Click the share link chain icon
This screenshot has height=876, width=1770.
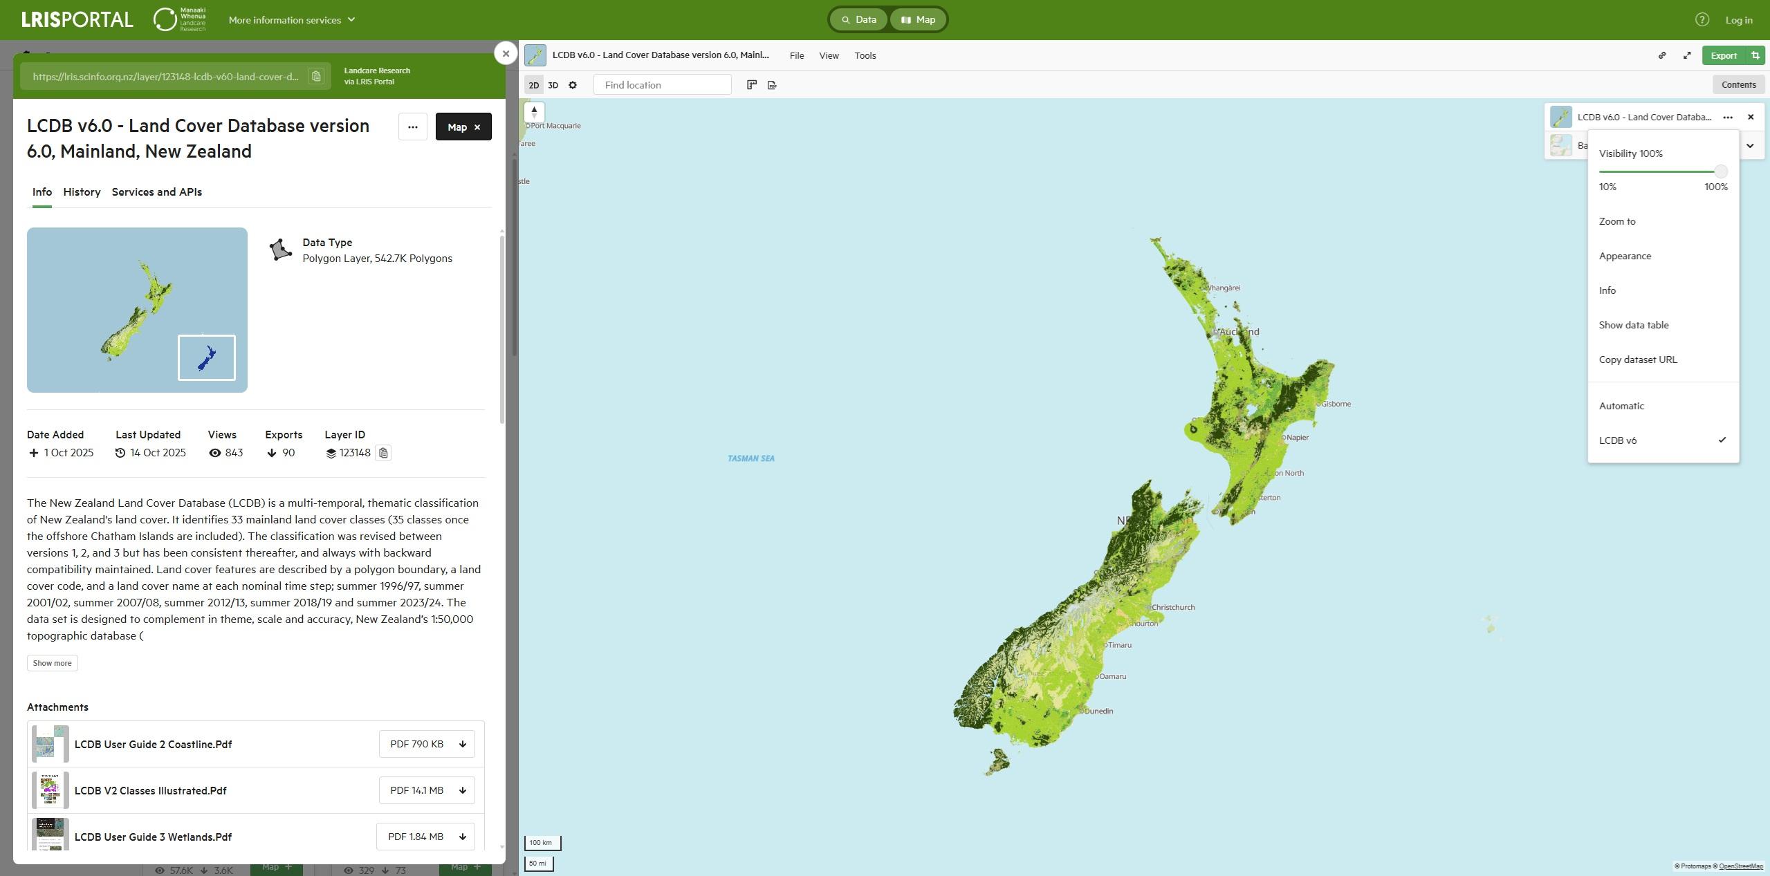coord(1662,55)
